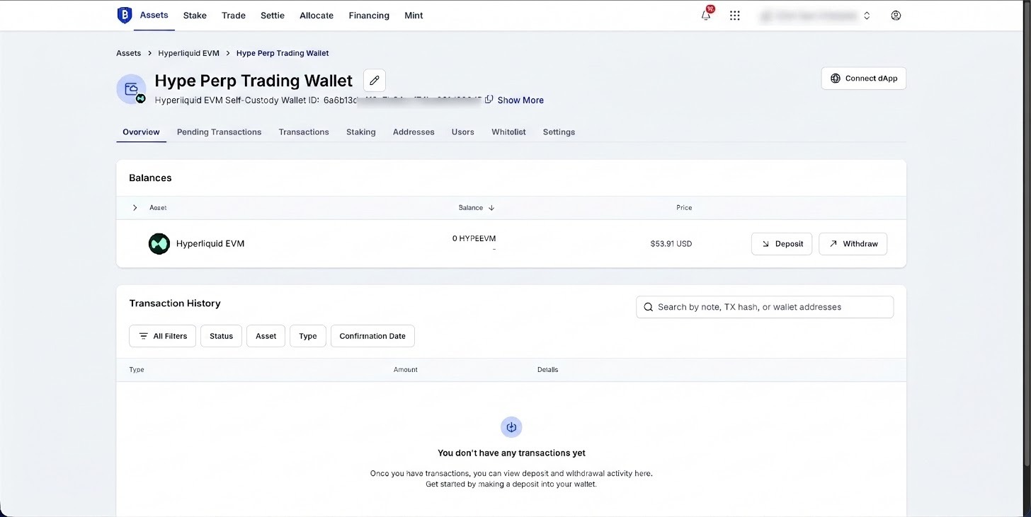Copy the wallet ID
This screenshot has width=1031, height=517.
pos(489,100)
